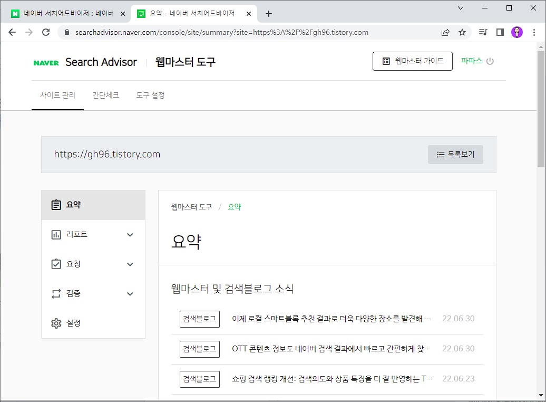The height and width of the screenshot is (402, 546).
Task: Open the Chrome three-dot menu
Action: pyautogui.click(x=534, y=32)
